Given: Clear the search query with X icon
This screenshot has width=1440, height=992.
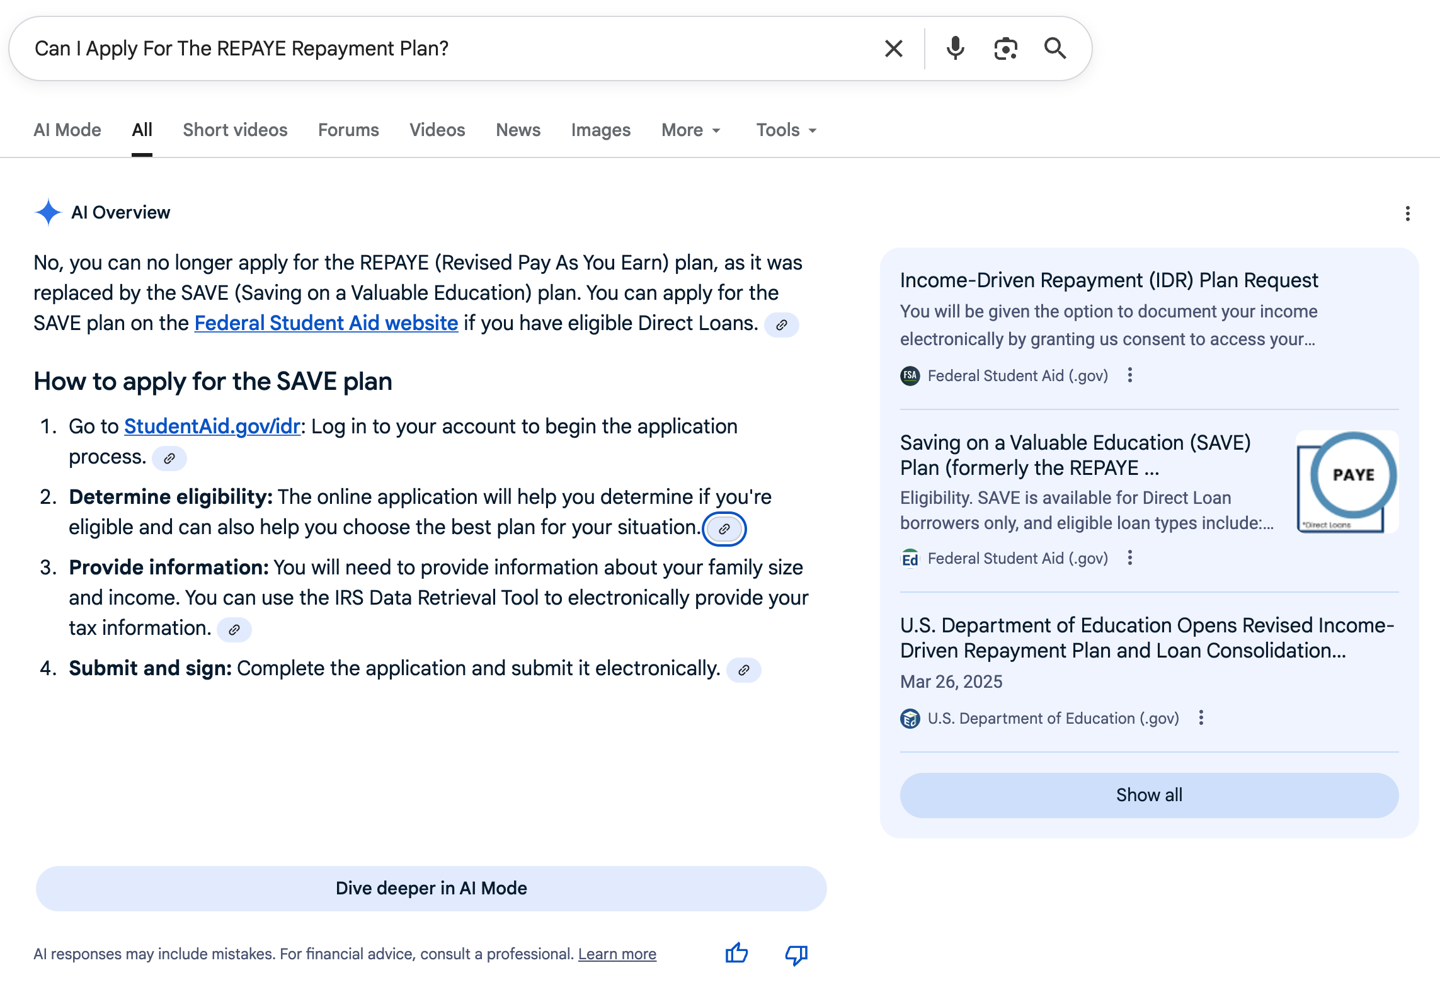Looking at the screenshot, I should [x=893, y=48].
